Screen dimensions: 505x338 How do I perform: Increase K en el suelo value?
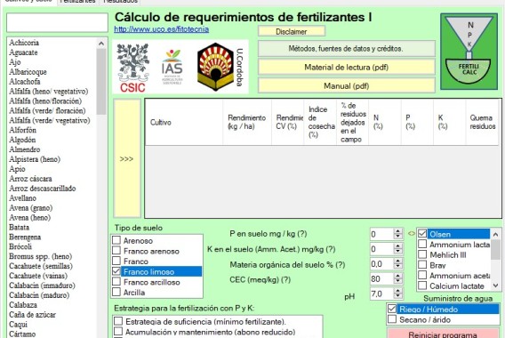pos(398,246)
